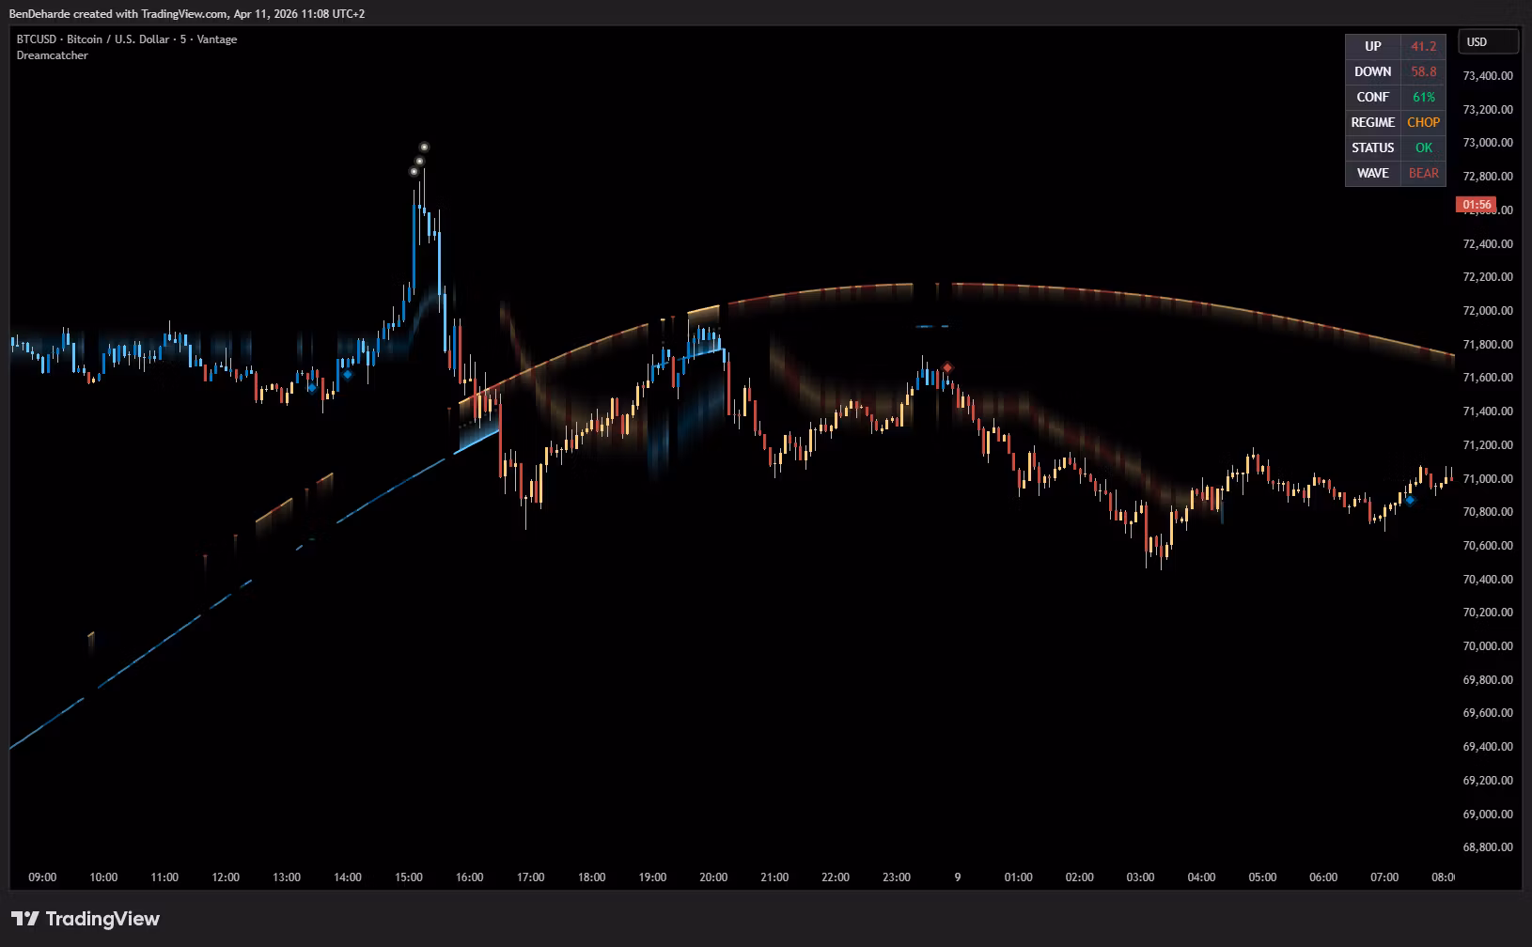Click the 72,000.00 price axis label

1488,311
